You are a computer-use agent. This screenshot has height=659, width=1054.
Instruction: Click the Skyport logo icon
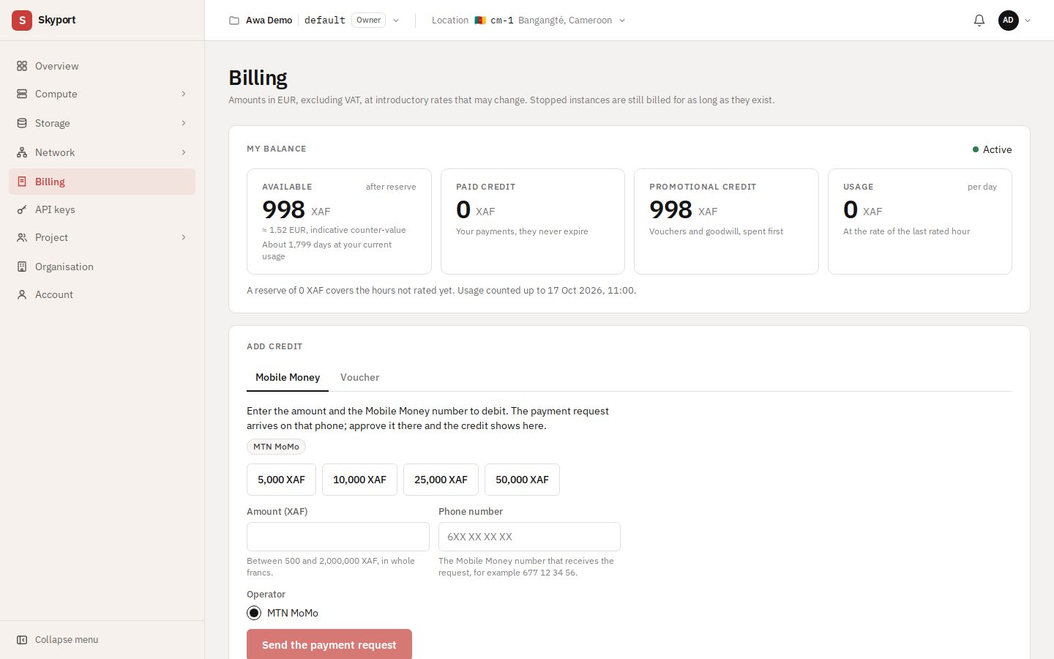[x=22, y=21]
